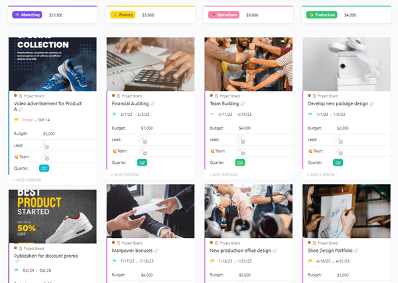The image size is (398, 283).
Task: Add subtask under Develop new package design
Action: click(x=321, y=175)
